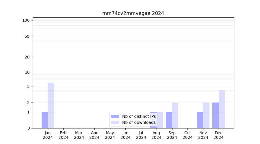Select the September downloads bar
The image size is (260, 144).
pos(175,115)
